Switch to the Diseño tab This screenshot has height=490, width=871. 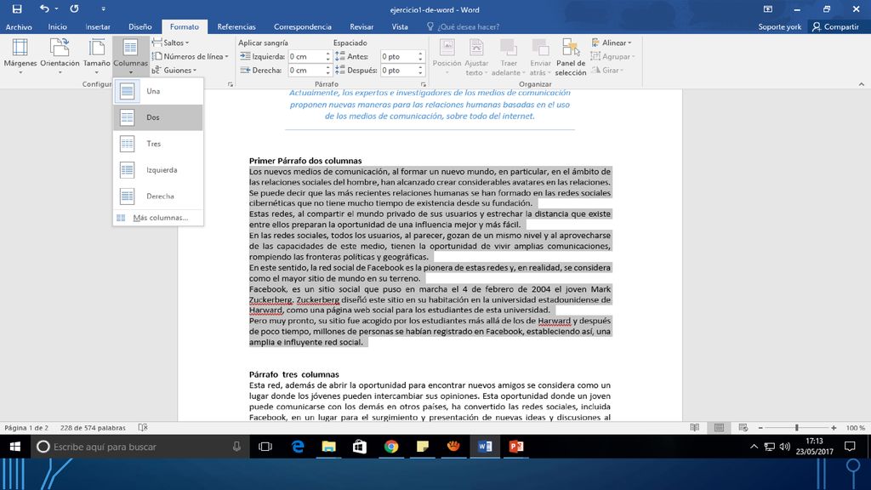(140, 26)
